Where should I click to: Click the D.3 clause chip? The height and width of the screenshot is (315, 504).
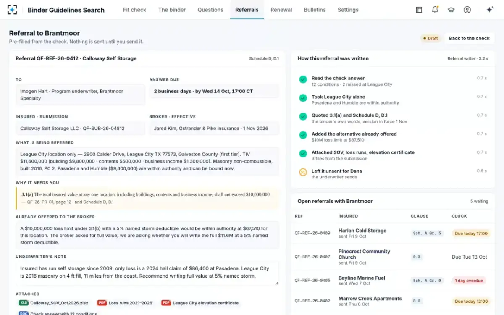click(417, 257)
